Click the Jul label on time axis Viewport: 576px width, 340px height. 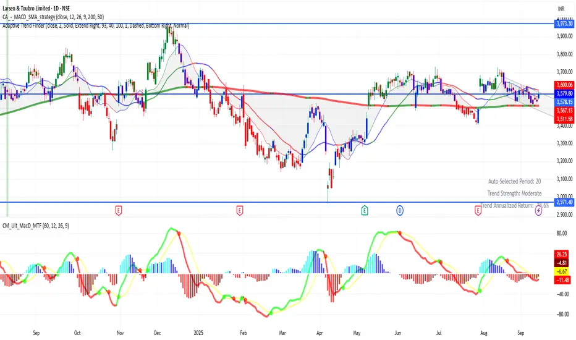(x=439, y=333)
